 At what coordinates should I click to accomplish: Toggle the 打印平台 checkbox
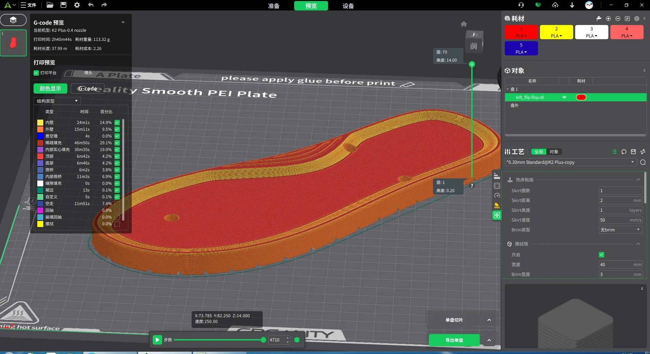tap(36, 73)
